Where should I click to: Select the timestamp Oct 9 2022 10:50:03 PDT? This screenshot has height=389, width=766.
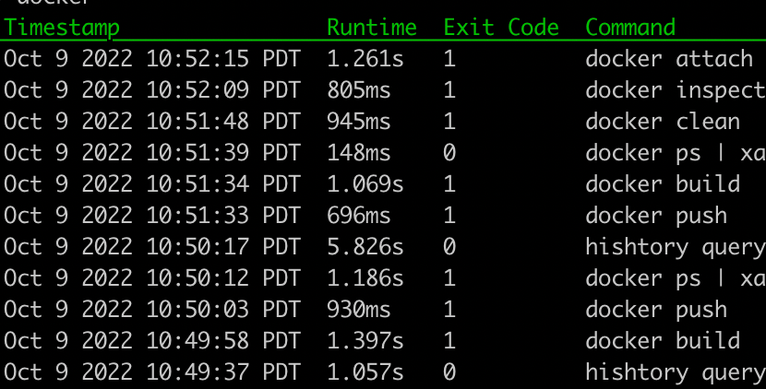click(x=151, y=310)
